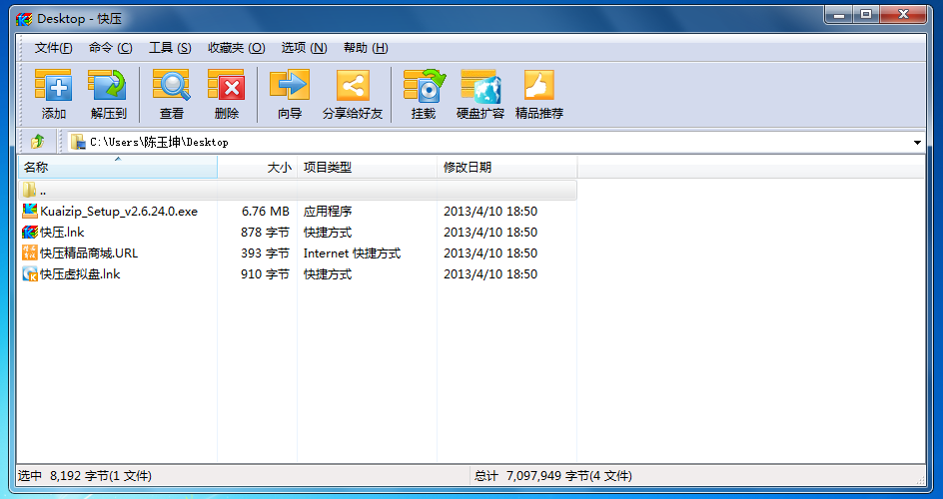Select Kuaizip_Setup_v2.6.24.0.exe file
943x499 pixels.
coord(118,212)
